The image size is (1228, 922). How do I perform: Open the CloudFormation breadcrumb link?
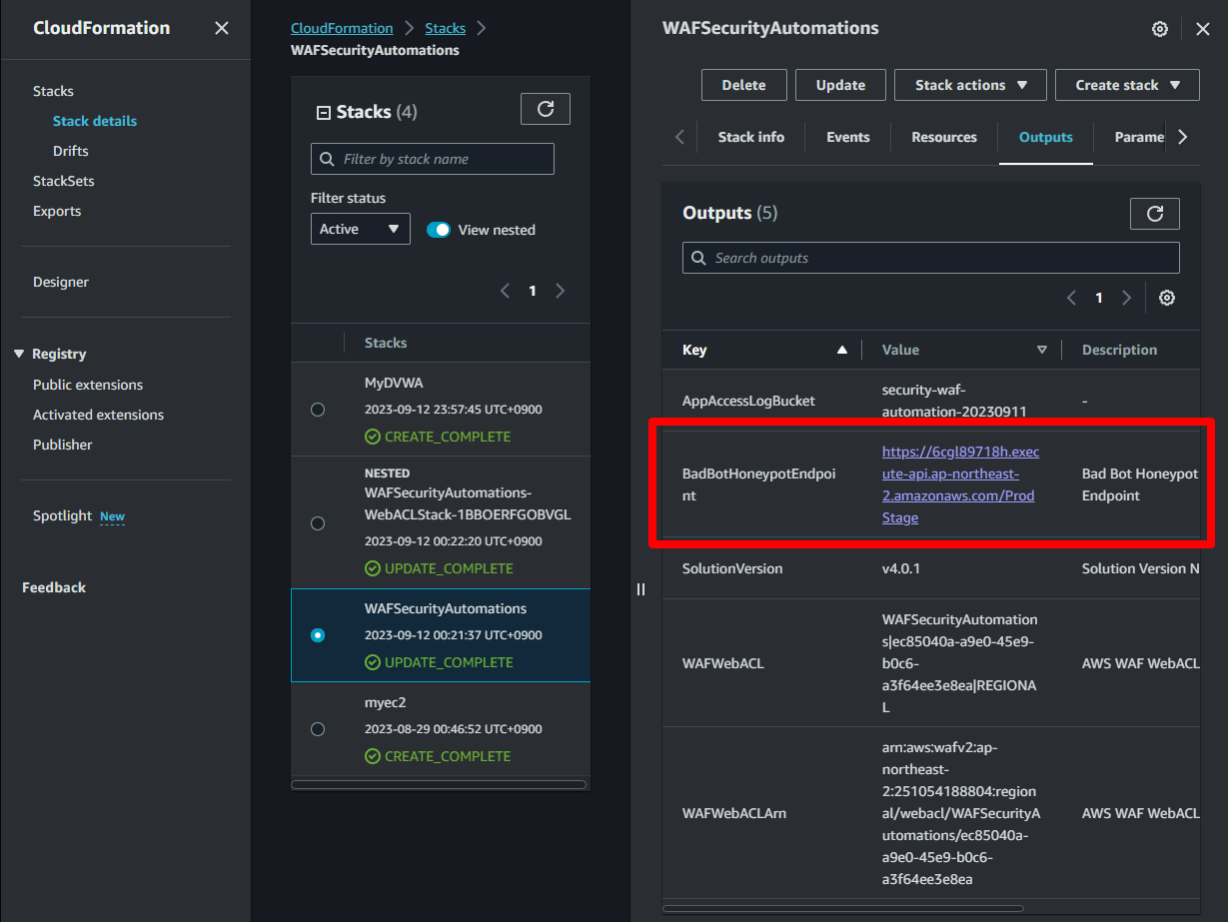pos(342,28)
